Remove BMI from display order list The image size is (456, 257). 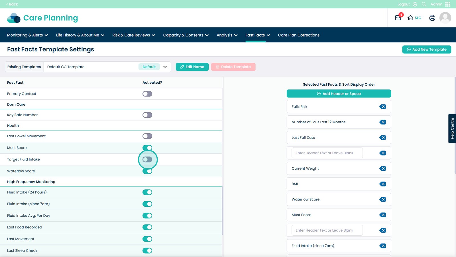[382, 184]
